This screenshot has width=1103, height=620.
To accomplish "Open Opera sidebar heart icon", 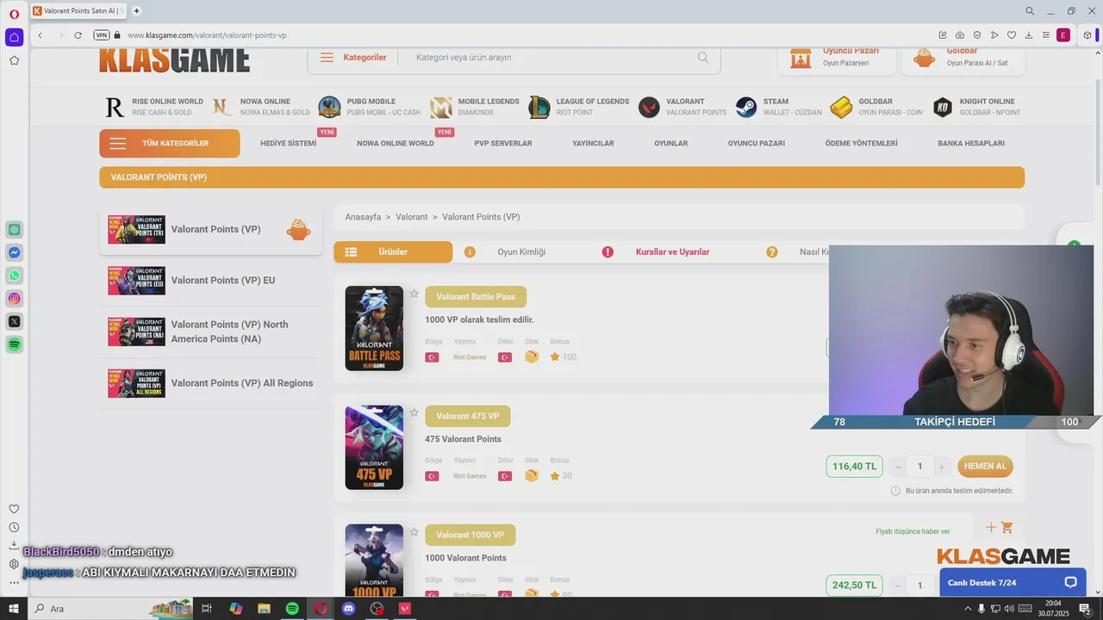I will click(x=14, y=509).
